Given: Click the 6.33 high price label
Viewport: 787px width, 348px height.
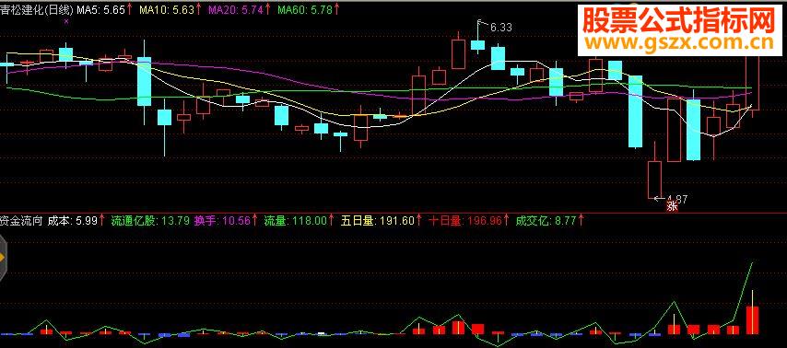Looking at the screenshot, I should point(500,28).
